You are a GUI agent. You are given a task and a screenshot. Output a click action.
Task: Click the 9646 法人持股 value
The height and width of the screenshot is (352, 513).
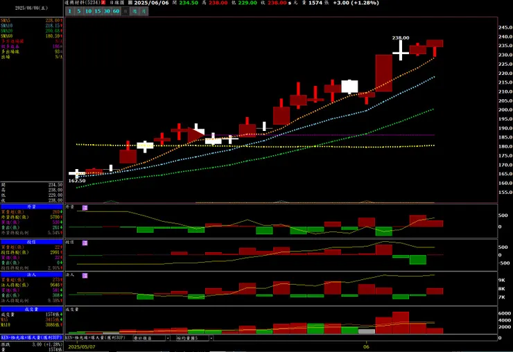55,285
